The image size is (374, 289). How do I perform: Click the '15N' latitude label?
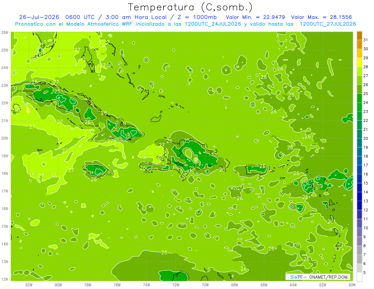(x=5, y=226)
